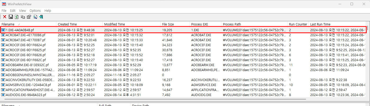
Task: Click last run time 2024-08-06 오전 11:09:24
Action: 330,70
